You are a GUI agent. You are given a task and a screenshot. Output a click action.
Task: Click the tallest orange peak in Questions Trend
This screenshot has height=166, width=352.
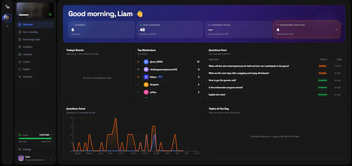point(116,119)
